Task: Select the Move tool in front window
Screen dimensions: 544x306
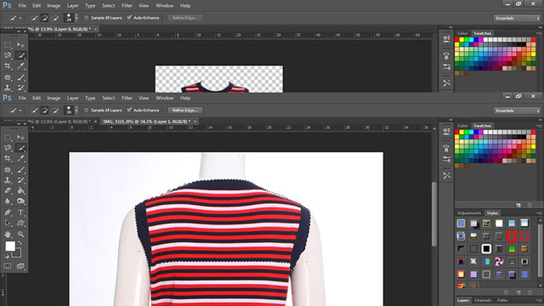Action: point(21,138)
